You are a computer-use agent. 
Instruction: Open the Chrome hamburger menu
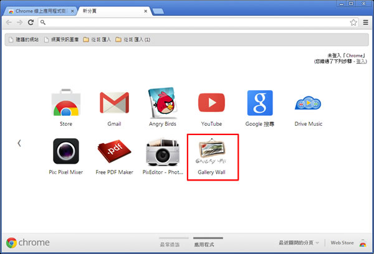365,22
